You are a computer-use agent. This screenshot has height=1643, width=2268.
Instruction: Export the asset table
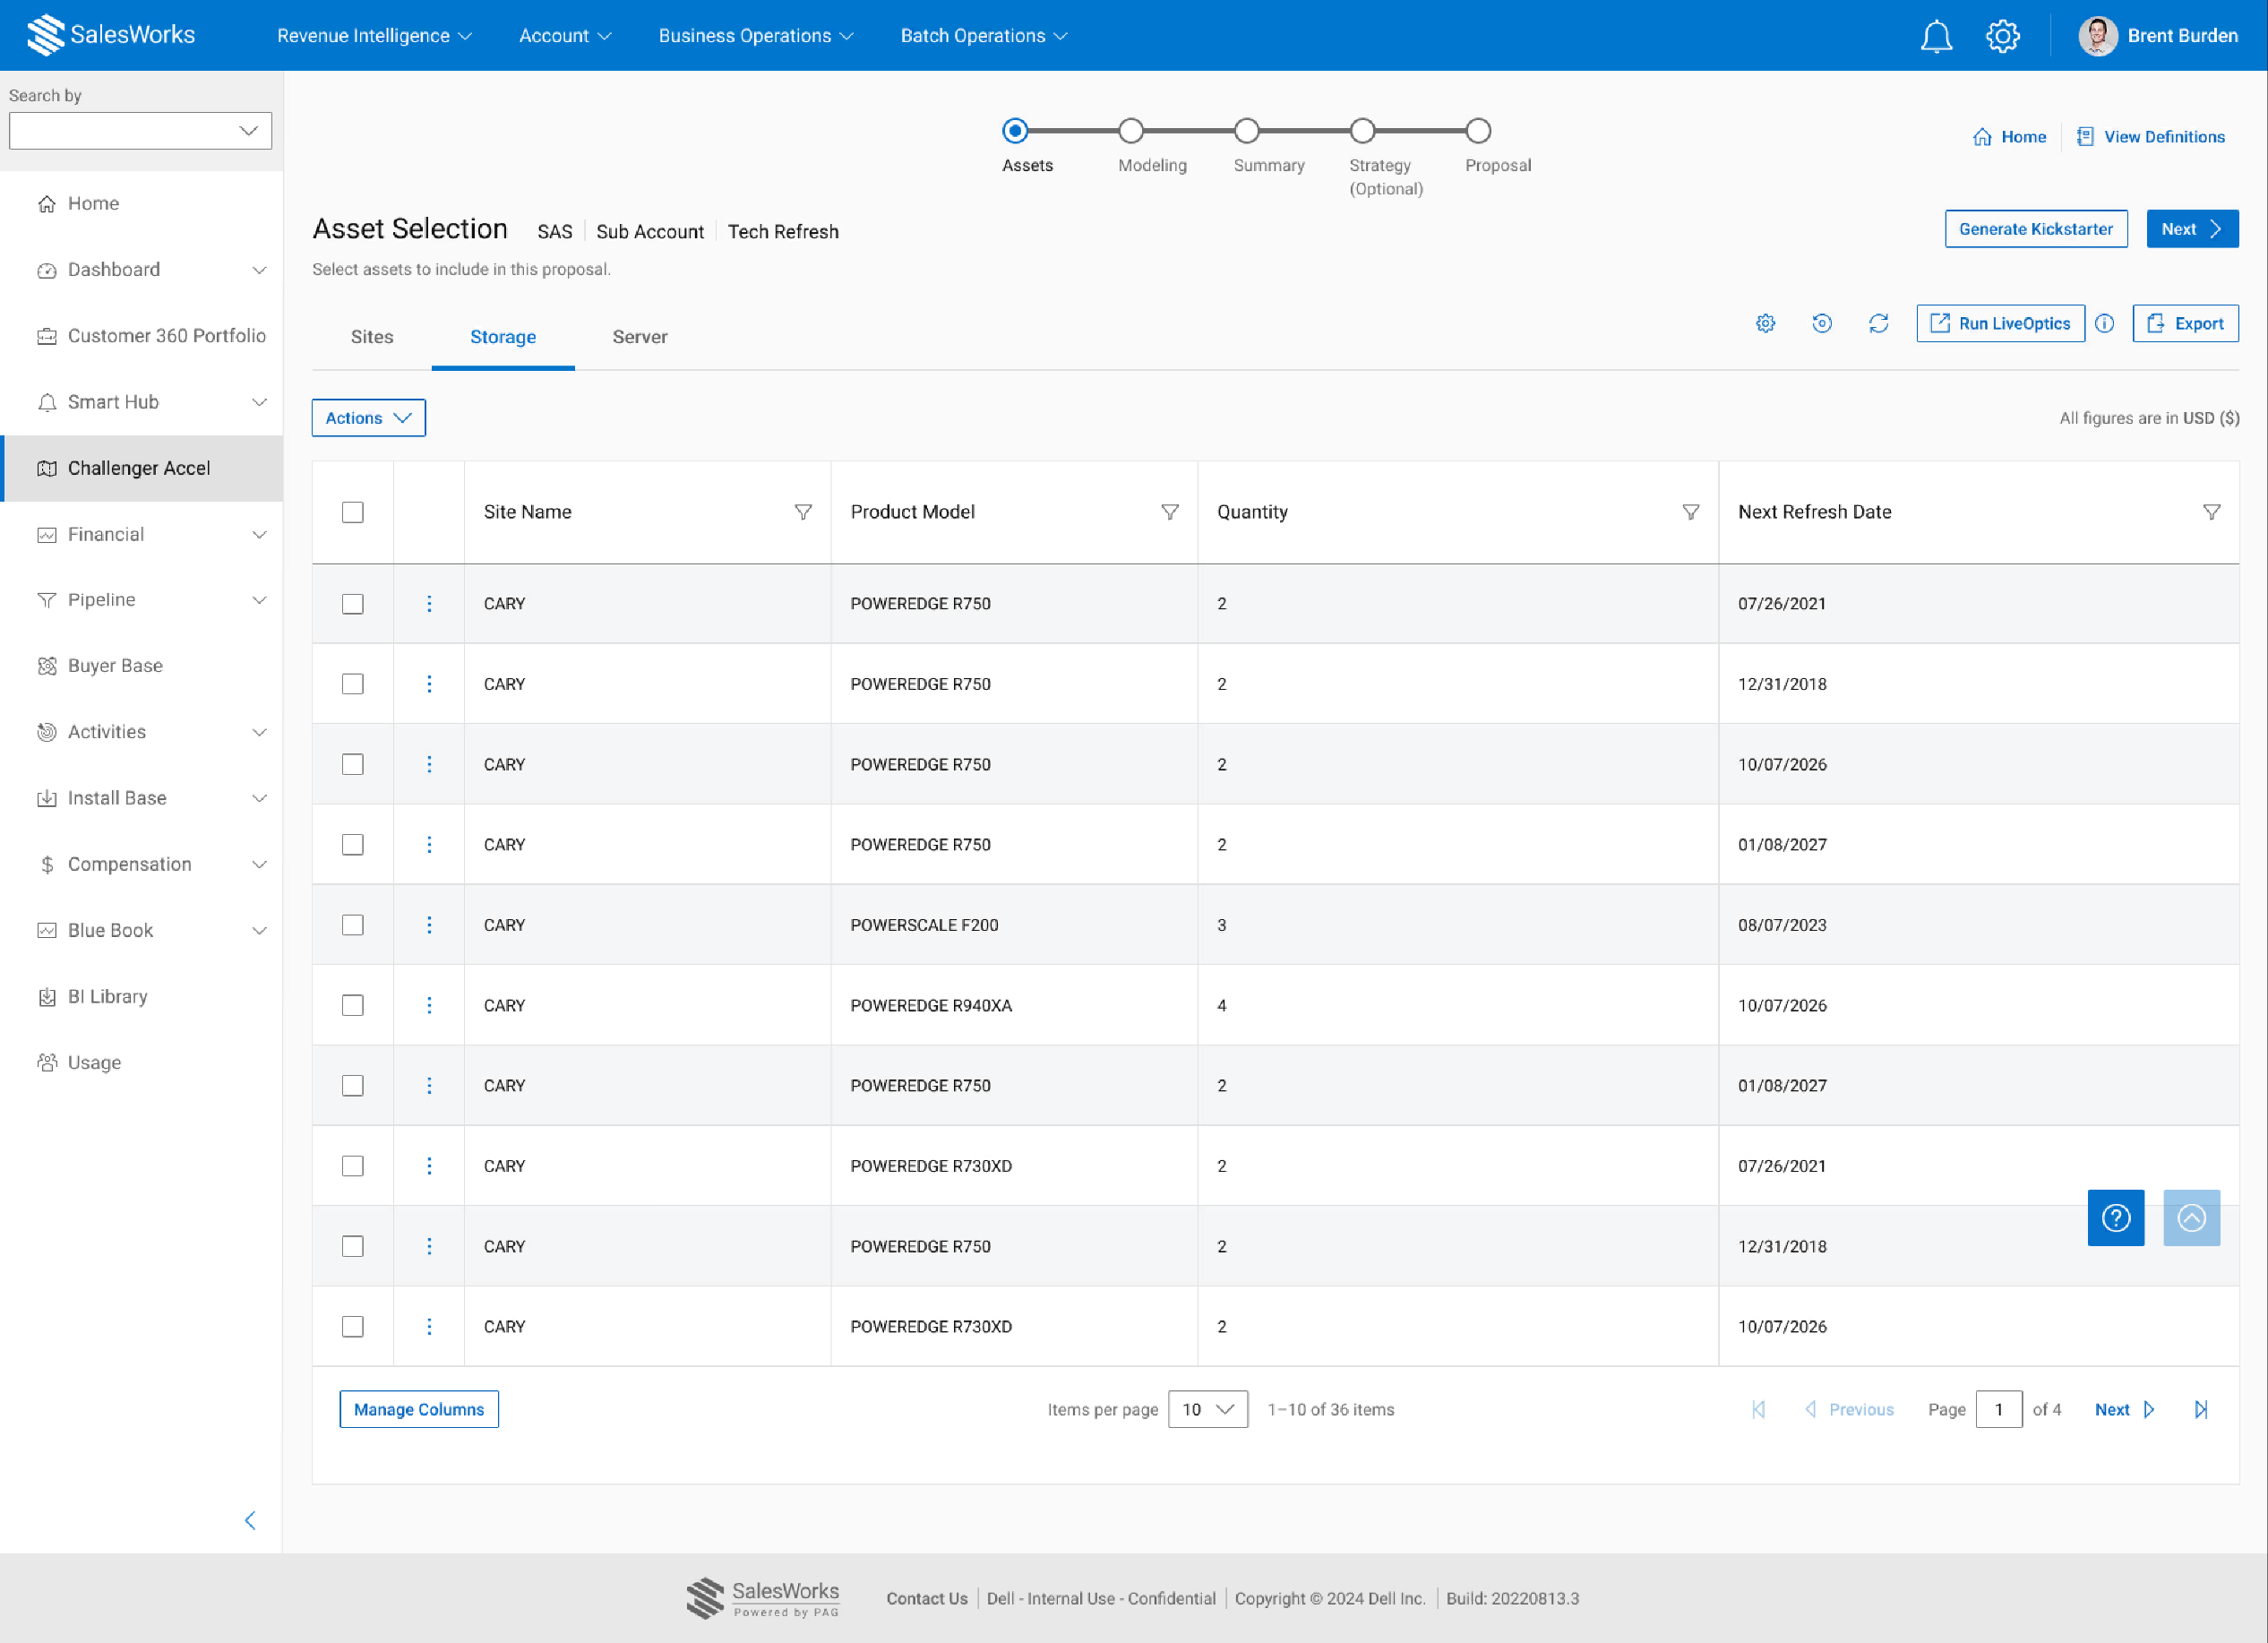pyautogui.click(x=2184, y=323)
